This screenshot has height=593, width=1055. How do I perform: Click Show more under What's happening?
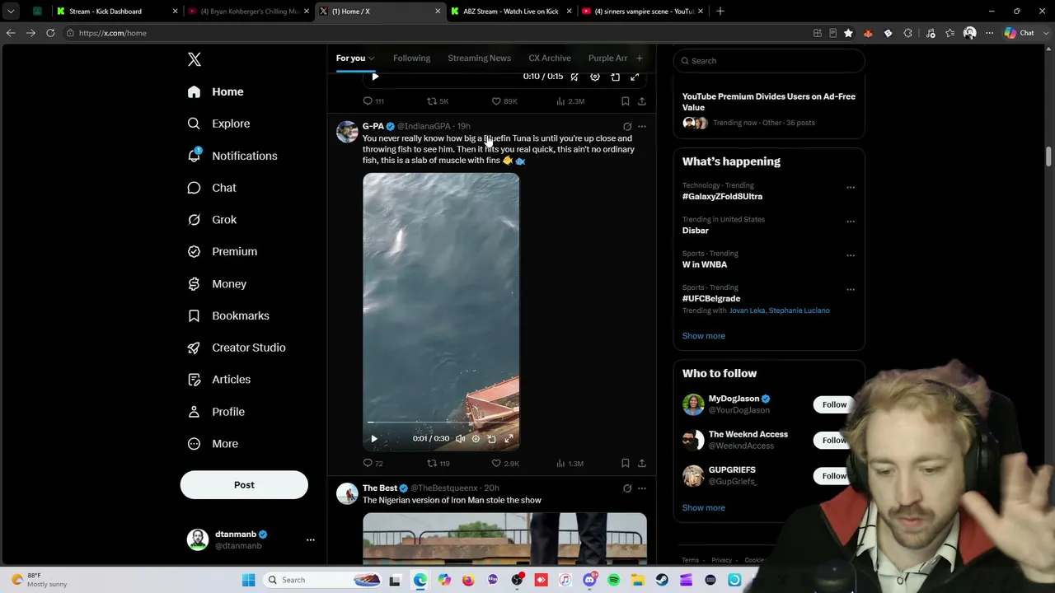(x=703, y=336)
